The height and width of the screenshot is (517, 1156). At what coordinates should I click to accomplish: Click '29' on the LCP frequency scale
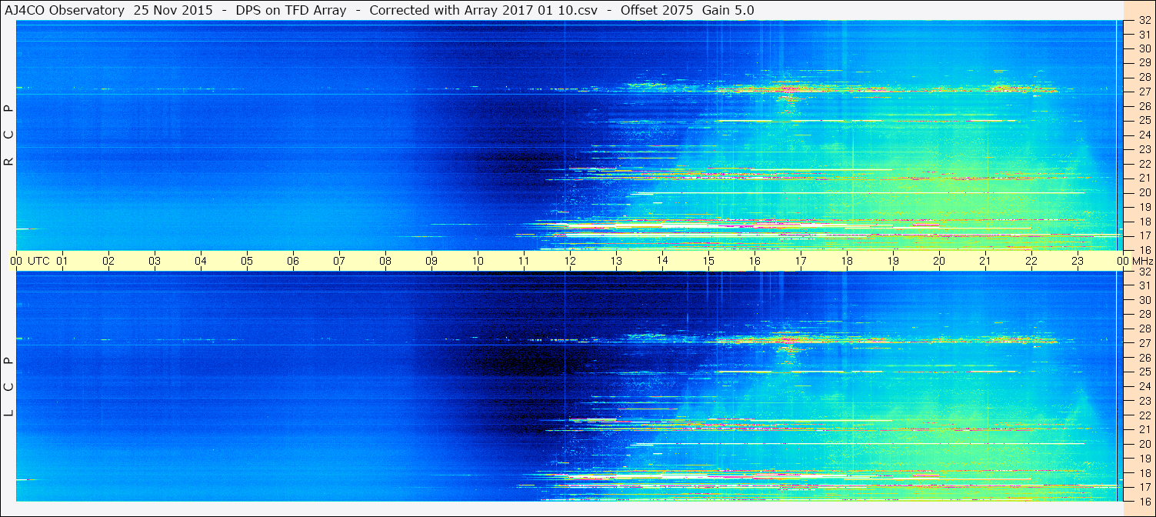(x=1144, y=315)
